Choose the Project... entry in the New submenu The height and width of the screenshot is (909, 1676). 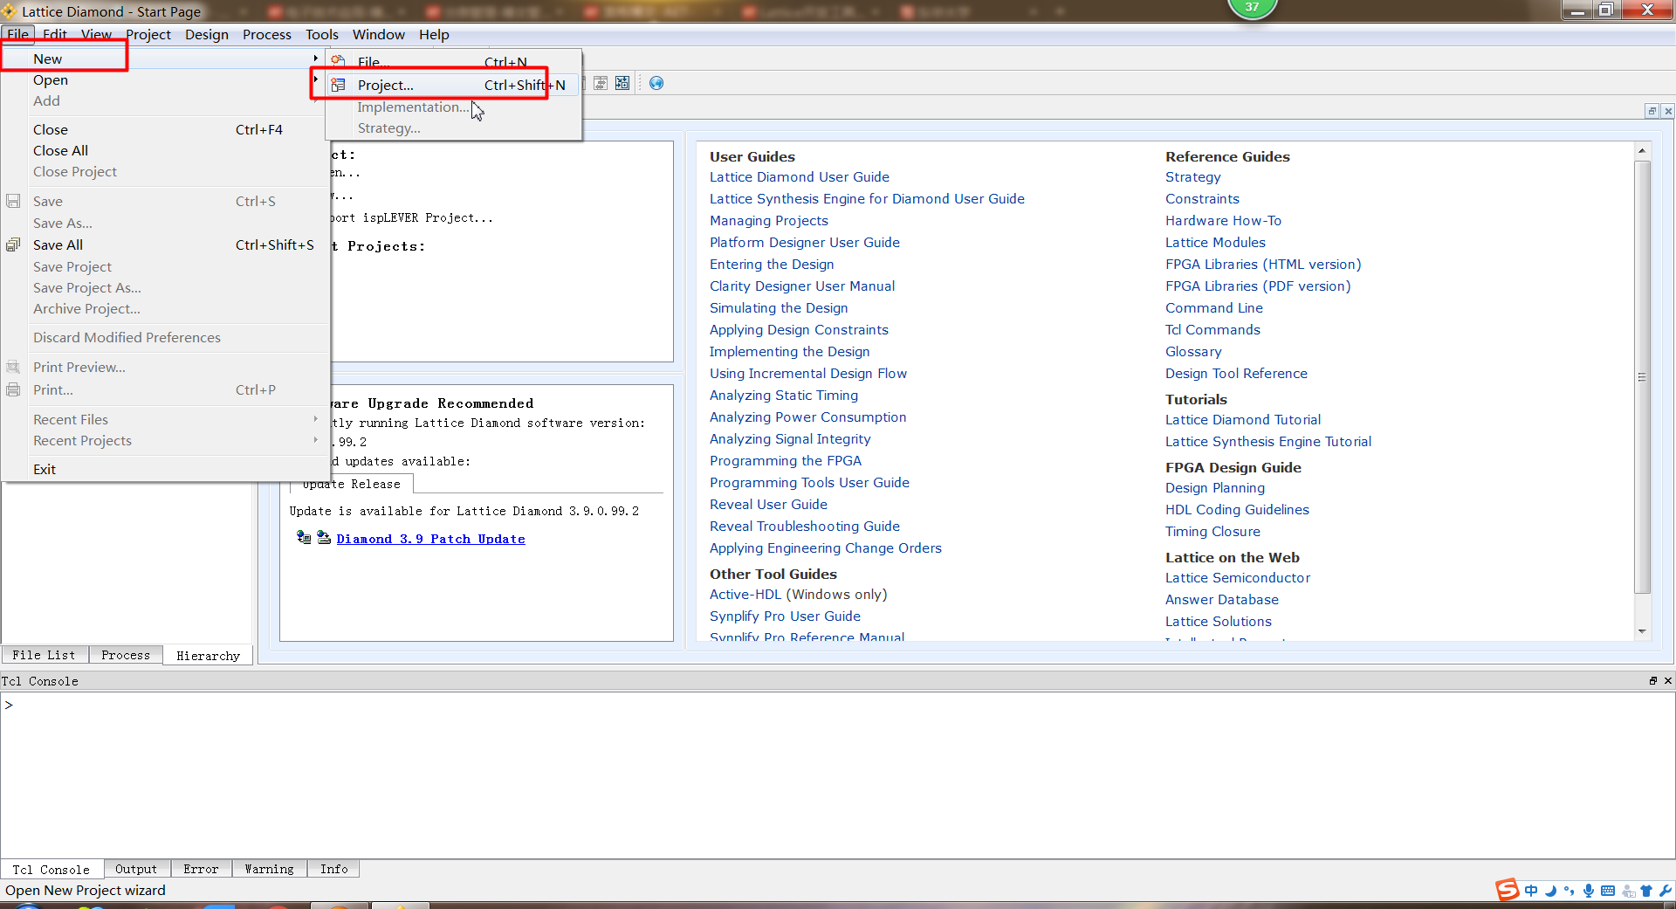(452, 85)
